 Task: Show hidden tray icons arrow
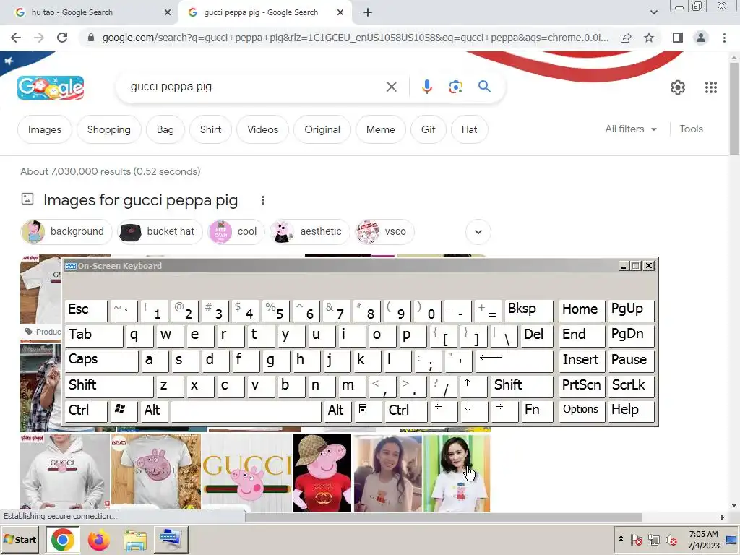(x=621, y=539)
